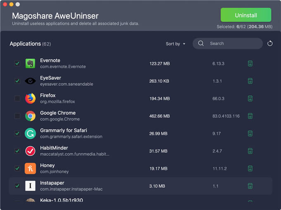Select the Google Chrome application name

click(58, 113)
